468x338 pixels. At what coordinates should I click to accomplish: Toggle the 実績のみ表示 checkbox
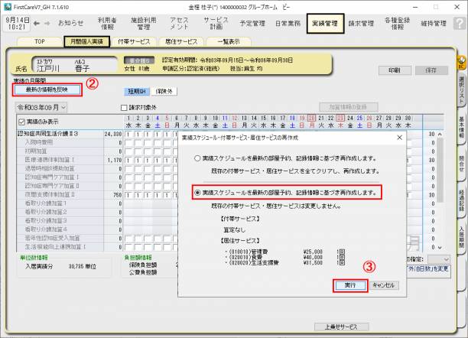pyautogui.click(x=21, y=121)
